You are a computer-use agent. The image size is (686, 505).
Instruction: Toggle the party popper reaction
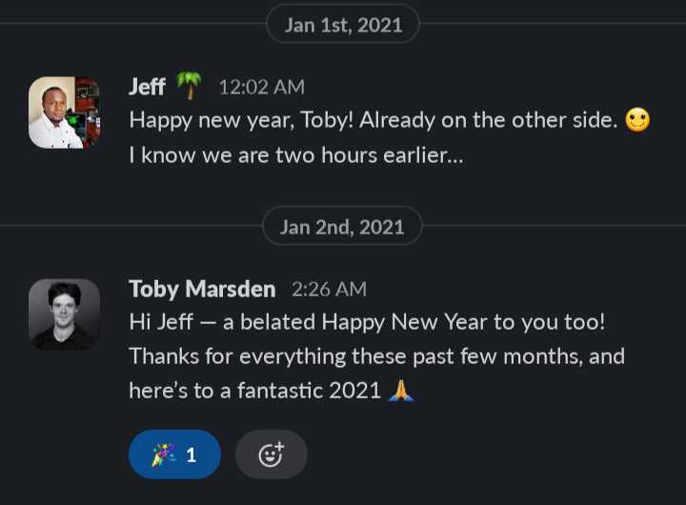pyautogui.click(x=174, y=454)
